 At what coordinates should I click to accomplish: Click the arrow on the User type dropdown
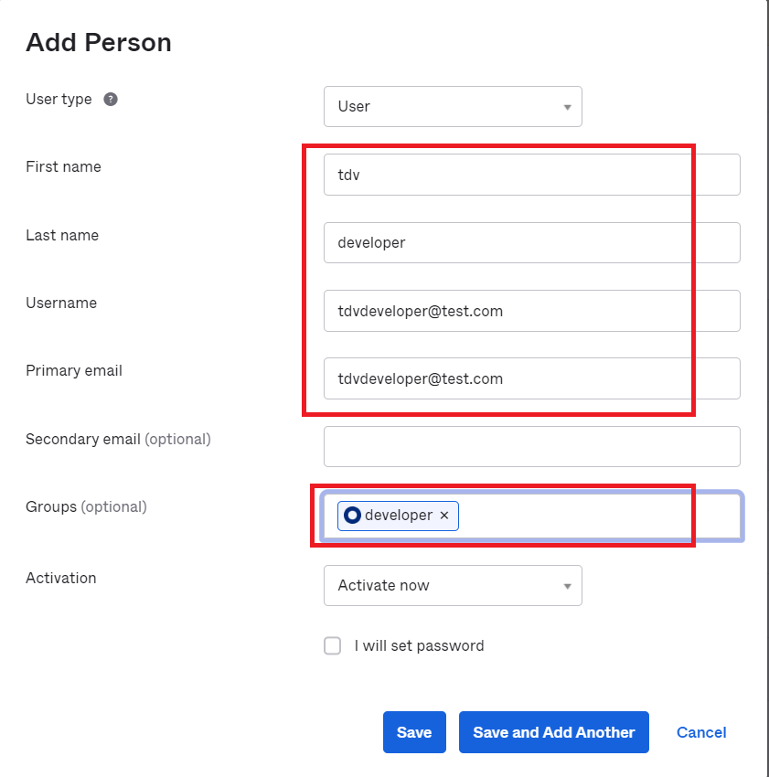567,107
